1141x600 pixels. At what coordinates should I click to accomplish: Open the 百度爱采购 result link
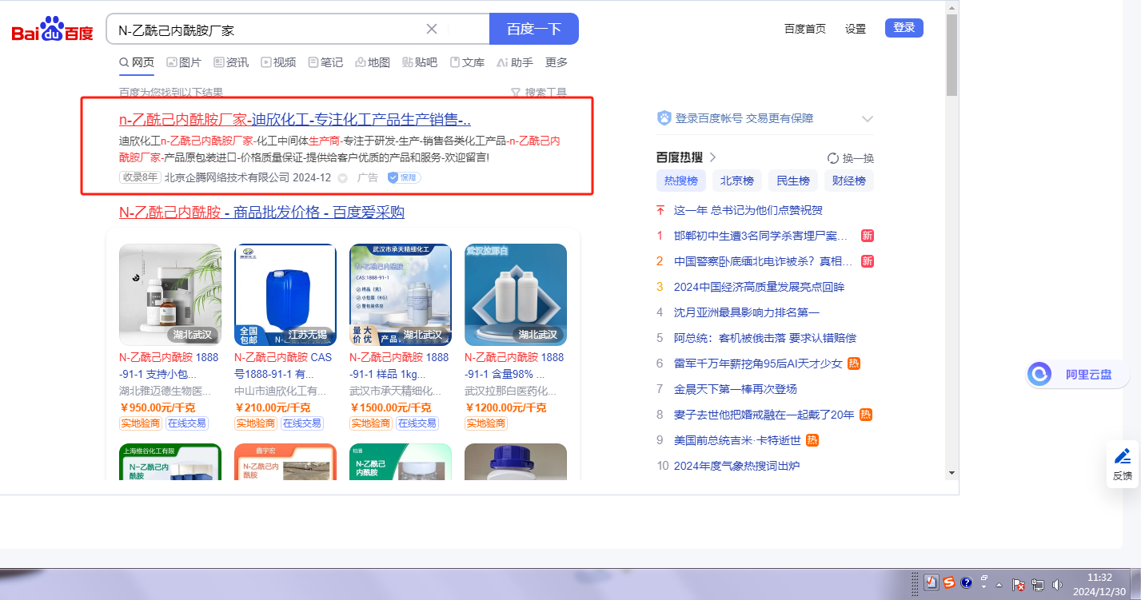coord(261,213)
